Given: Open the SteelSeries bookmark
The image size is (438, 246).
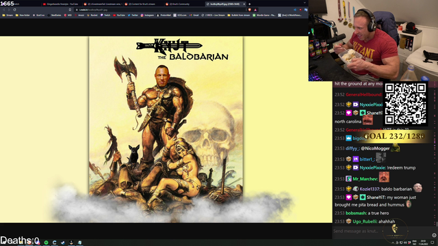Looking at the screenshot, I should (x=54, y=15).
